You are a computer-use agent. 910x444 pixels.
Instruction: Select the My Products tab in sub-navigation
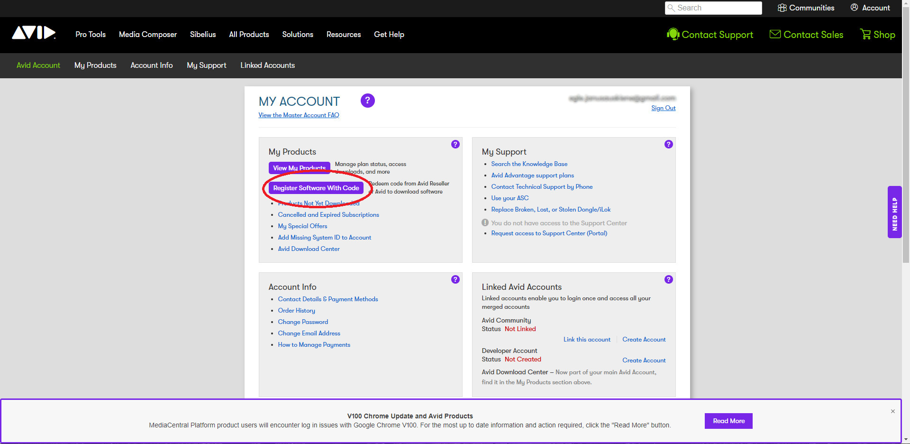click(95, 65)
